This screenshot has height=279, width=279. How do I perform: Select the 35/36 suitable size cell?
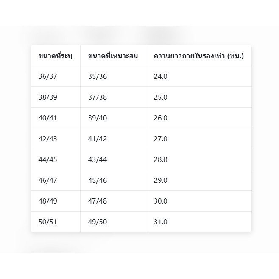[113, 76]
